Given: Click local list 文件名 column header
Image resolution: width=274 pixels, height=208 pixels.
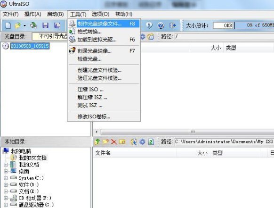Looking at the screenshot, I should (x=135, y=153).
